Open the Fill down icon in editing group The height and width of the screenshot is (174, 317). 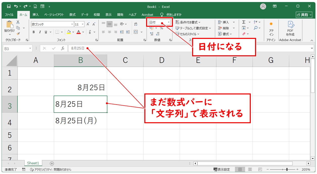pos(244,28)
